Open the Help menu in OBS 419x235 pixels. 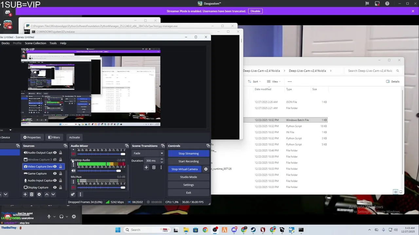(x=63, y=43)
